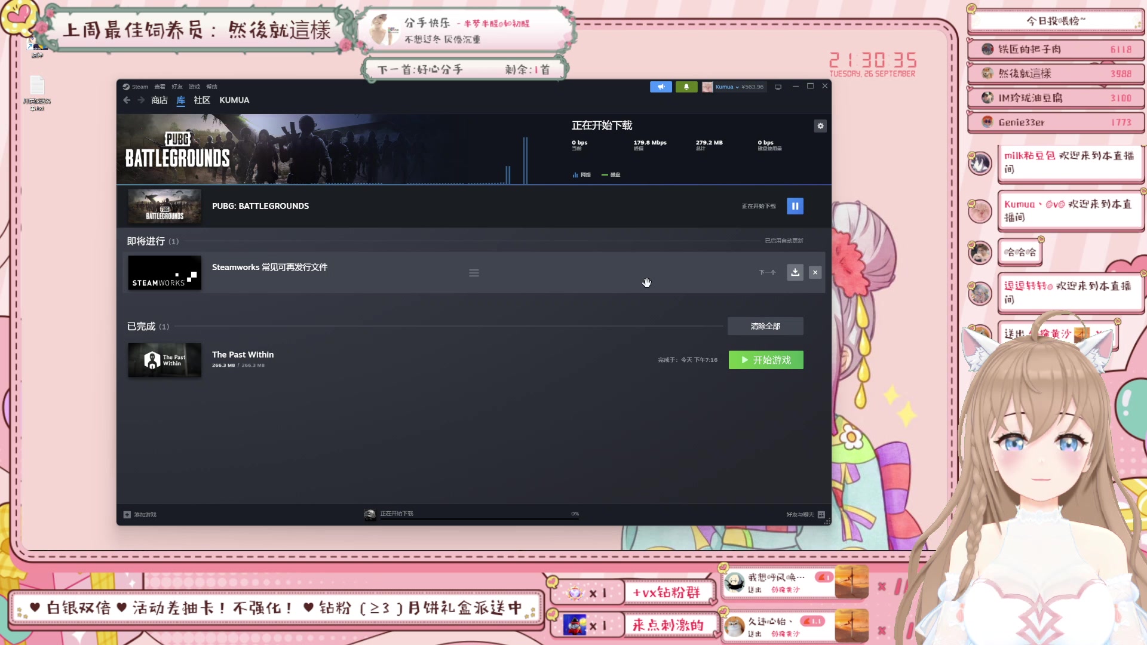Click the 下一个 up next label
Viewport: 1147px width, 645px height.
[767, 272]
